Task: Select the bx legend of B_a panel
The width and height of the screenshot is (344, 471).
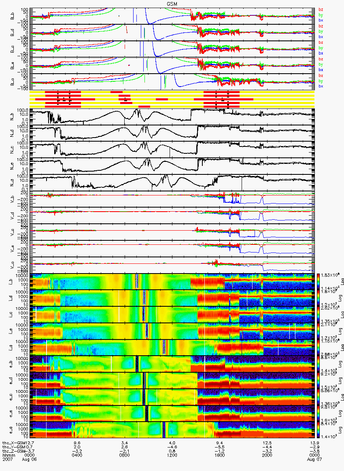Action: [321, 86]
